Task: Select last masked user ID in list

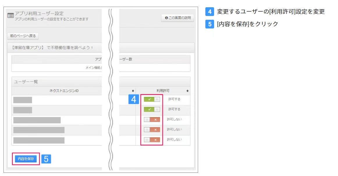Action: click(39, 140)
